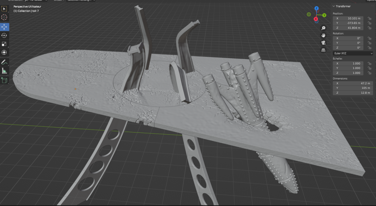Viewport: 376px width, 206px height.
Task: Select the Select Box tool
Action: coord(4,9)
